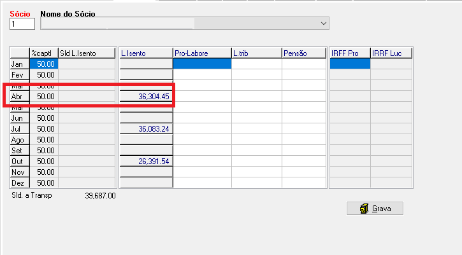Select the Fev month row button
The width and height of the screenshot is (462, 255).
[19, 74]
